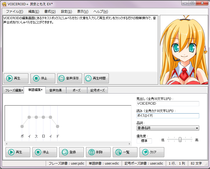Image resolution: width=210 pixels, height=169 pixels.
Task: Click フレーズ辞書: user.pdic in status bar
Action: pyautogui.click(x=66, y=163)
